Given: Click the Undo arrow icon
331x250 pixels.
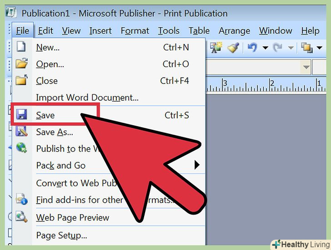Looking at the screenshot, I should click(252, 47).
